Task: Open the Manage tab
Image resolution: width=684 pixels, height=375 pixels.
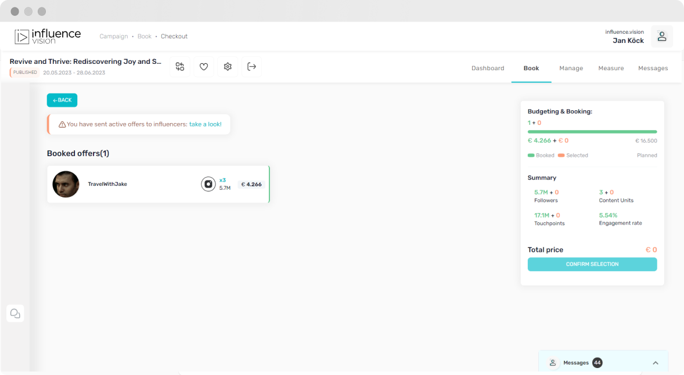Action: pos(571,68)
